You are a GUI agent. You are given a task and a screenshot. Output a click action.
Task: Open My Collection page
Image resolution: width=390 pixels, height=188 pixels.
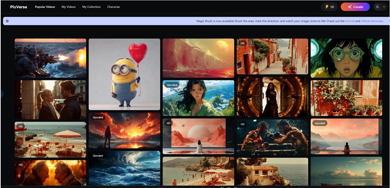91,7
